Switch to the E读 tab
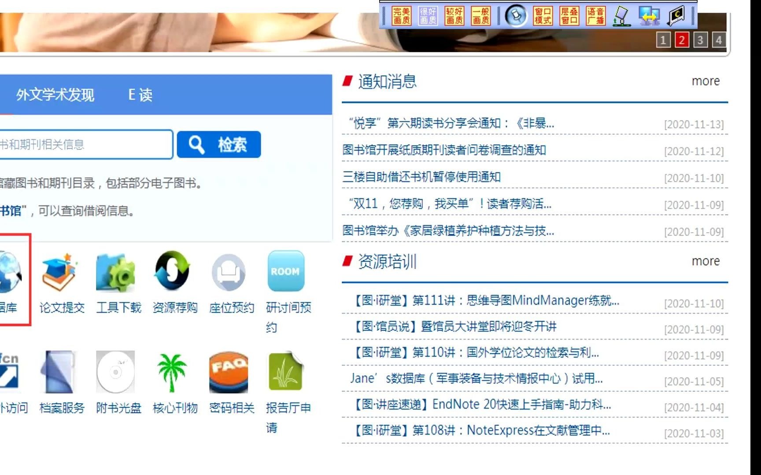The height and width of the screenshot is (475, 761). [140, 95]
